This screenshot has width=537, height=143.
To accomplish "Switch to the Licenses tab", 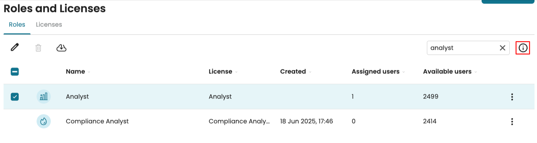I will 49,25.
